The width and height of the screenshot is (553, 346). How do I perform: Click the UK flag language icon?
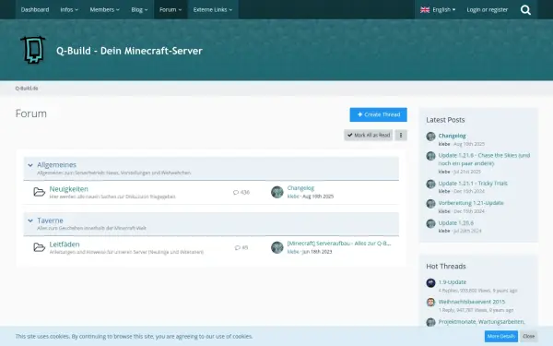(425, 10)
